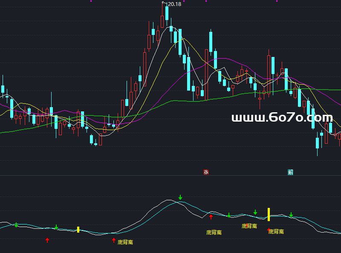Viewport: 341px width, 253px height.
Task: Click the teal 解 event marker
Action: 290,172
